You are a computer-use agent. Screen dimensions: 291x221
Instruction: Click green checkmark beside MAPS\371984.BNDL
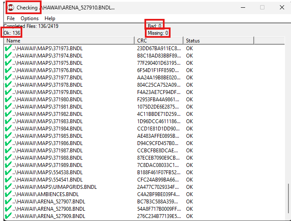point(8,129)
